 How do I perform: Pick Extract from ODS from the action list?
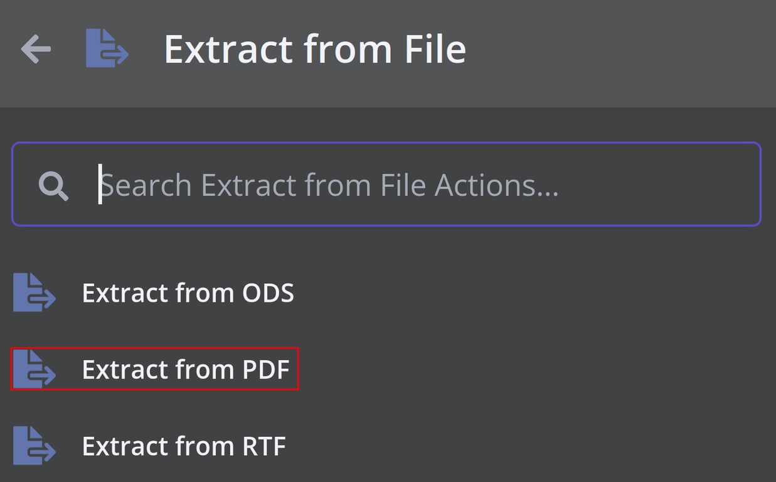(188, 292)
